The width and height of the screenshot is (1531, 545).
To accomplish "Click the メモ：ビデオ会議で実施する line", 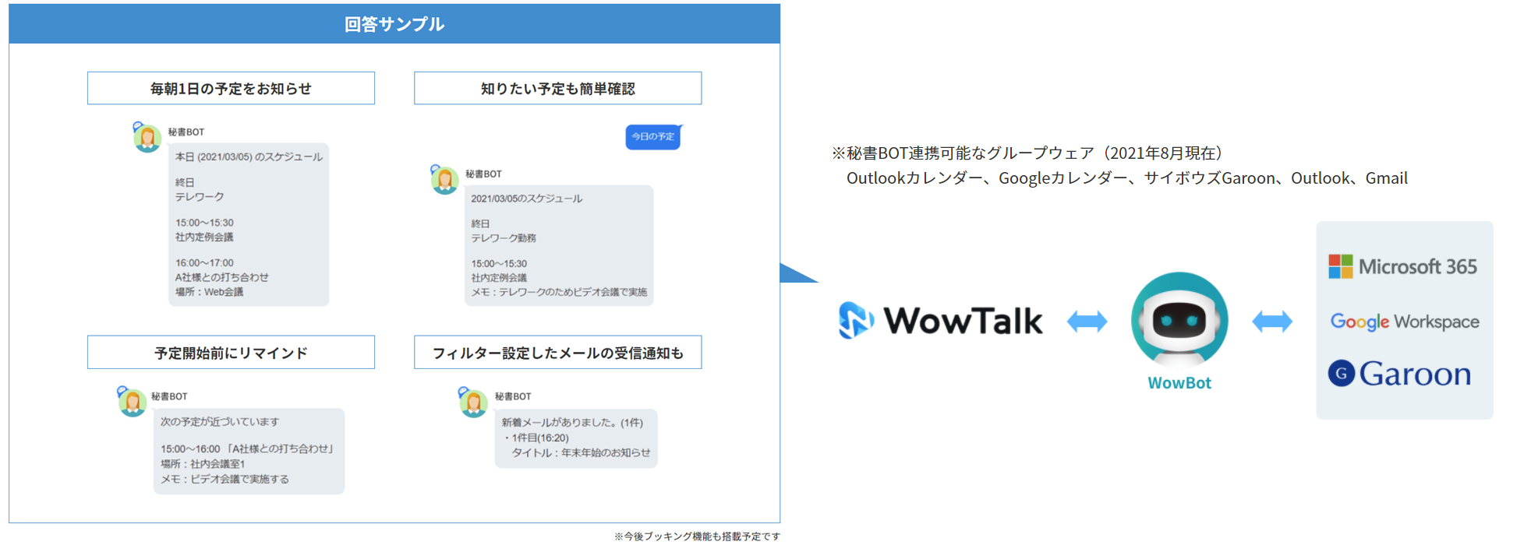I will (225, 480).
